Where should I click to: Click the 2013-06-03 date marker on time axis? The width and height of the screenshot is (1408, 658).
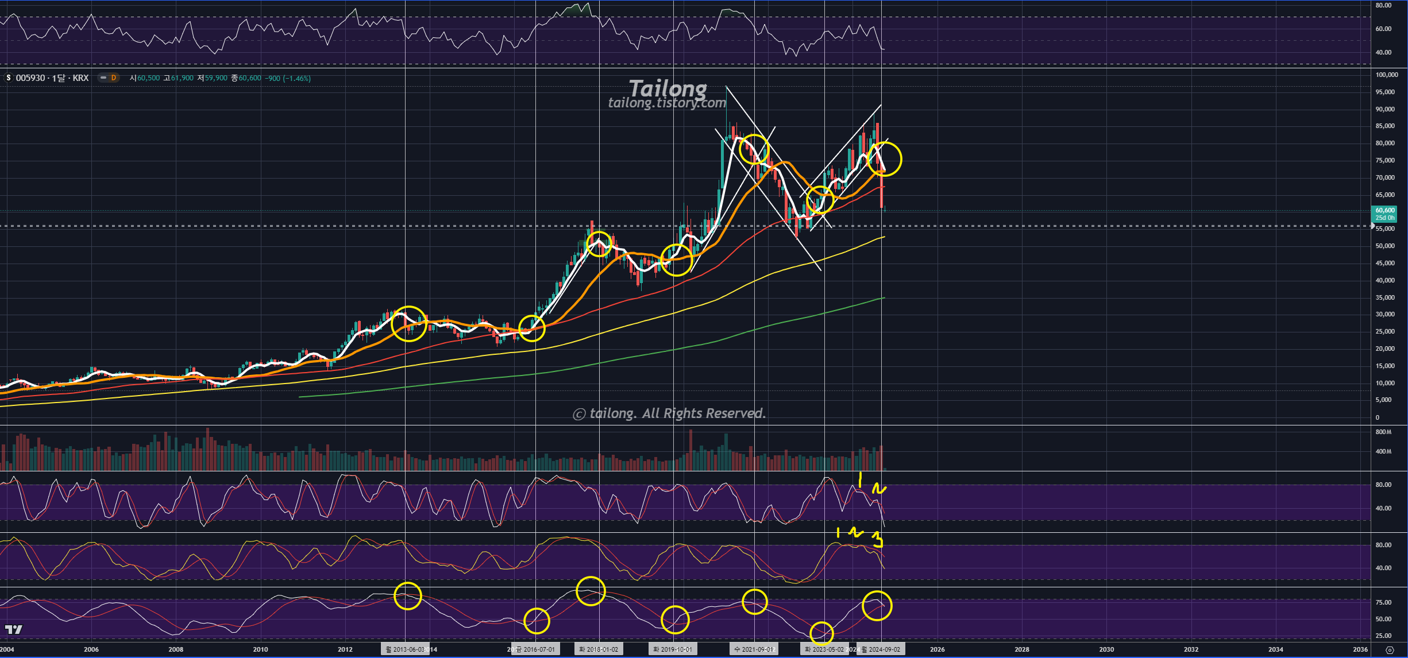tap(405, 649)
